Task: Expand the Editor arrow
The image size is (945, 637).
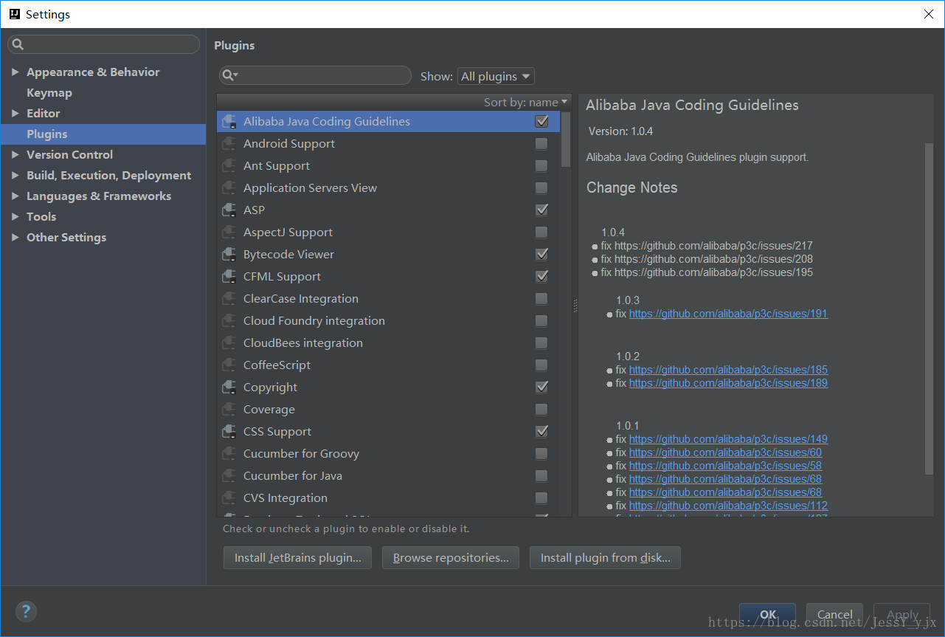Action: [x=15, y=113]
